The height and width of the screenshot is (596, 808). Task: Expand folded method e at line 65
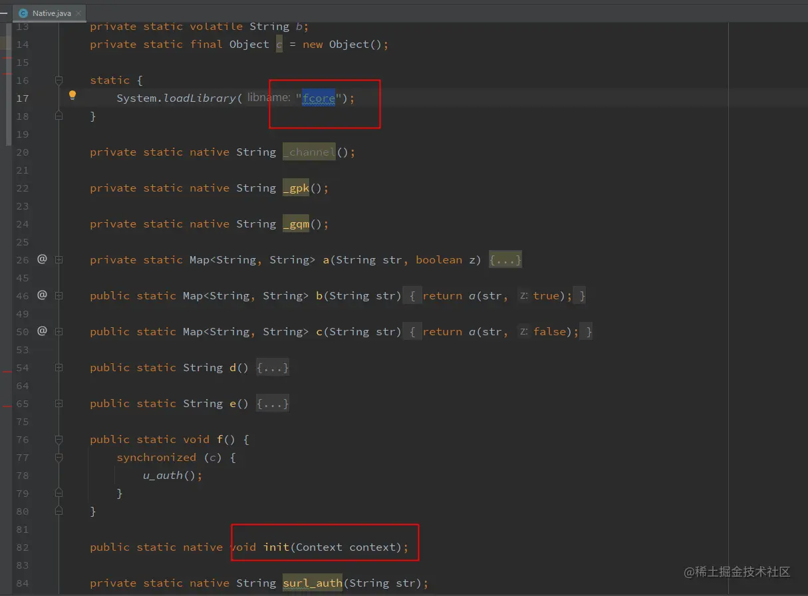pos(59,403)
